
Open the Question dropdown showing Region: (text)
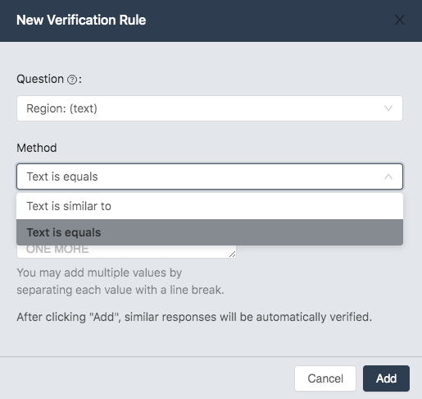(x=210, y=108)
